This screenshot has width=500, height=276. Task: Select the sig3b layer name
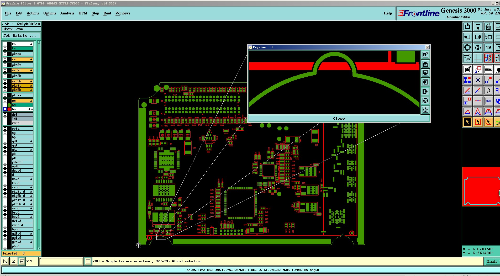coord(22,81)
